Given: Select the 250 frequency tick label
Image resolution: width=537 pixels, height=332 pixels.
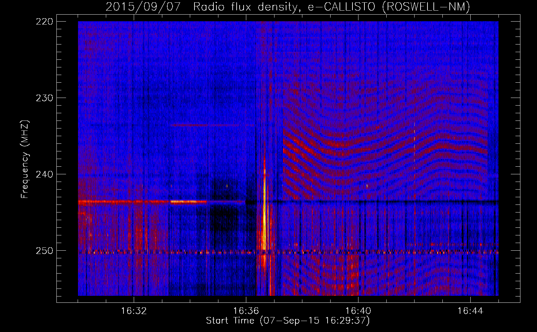Looking at the screenshot, I should (x=44, y=251).
